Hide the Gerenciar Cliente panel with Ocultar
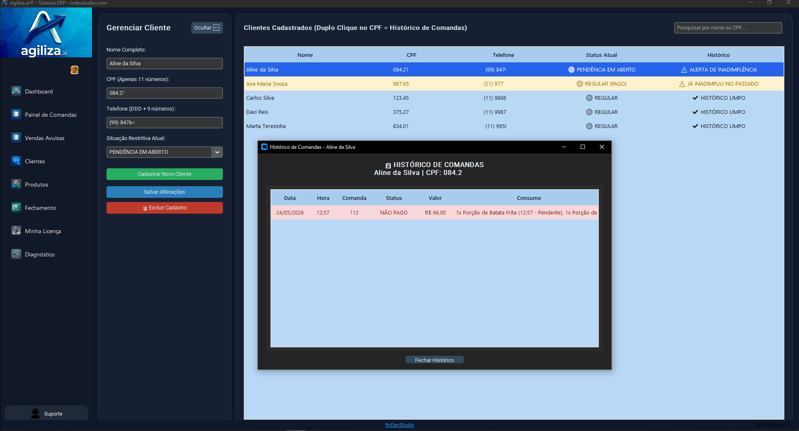This screenshot has height=431, width=799. [207, 28]
